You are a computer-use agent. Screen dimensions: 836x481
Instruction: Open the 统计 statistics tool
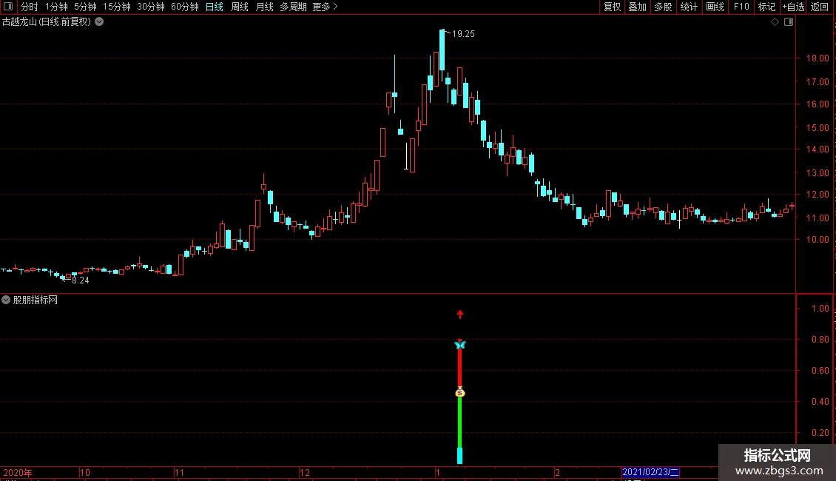point(689,7)
